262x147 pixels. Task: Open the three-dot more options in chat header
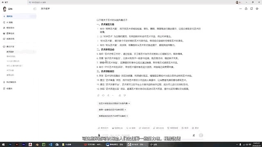[x=240, y=9]
